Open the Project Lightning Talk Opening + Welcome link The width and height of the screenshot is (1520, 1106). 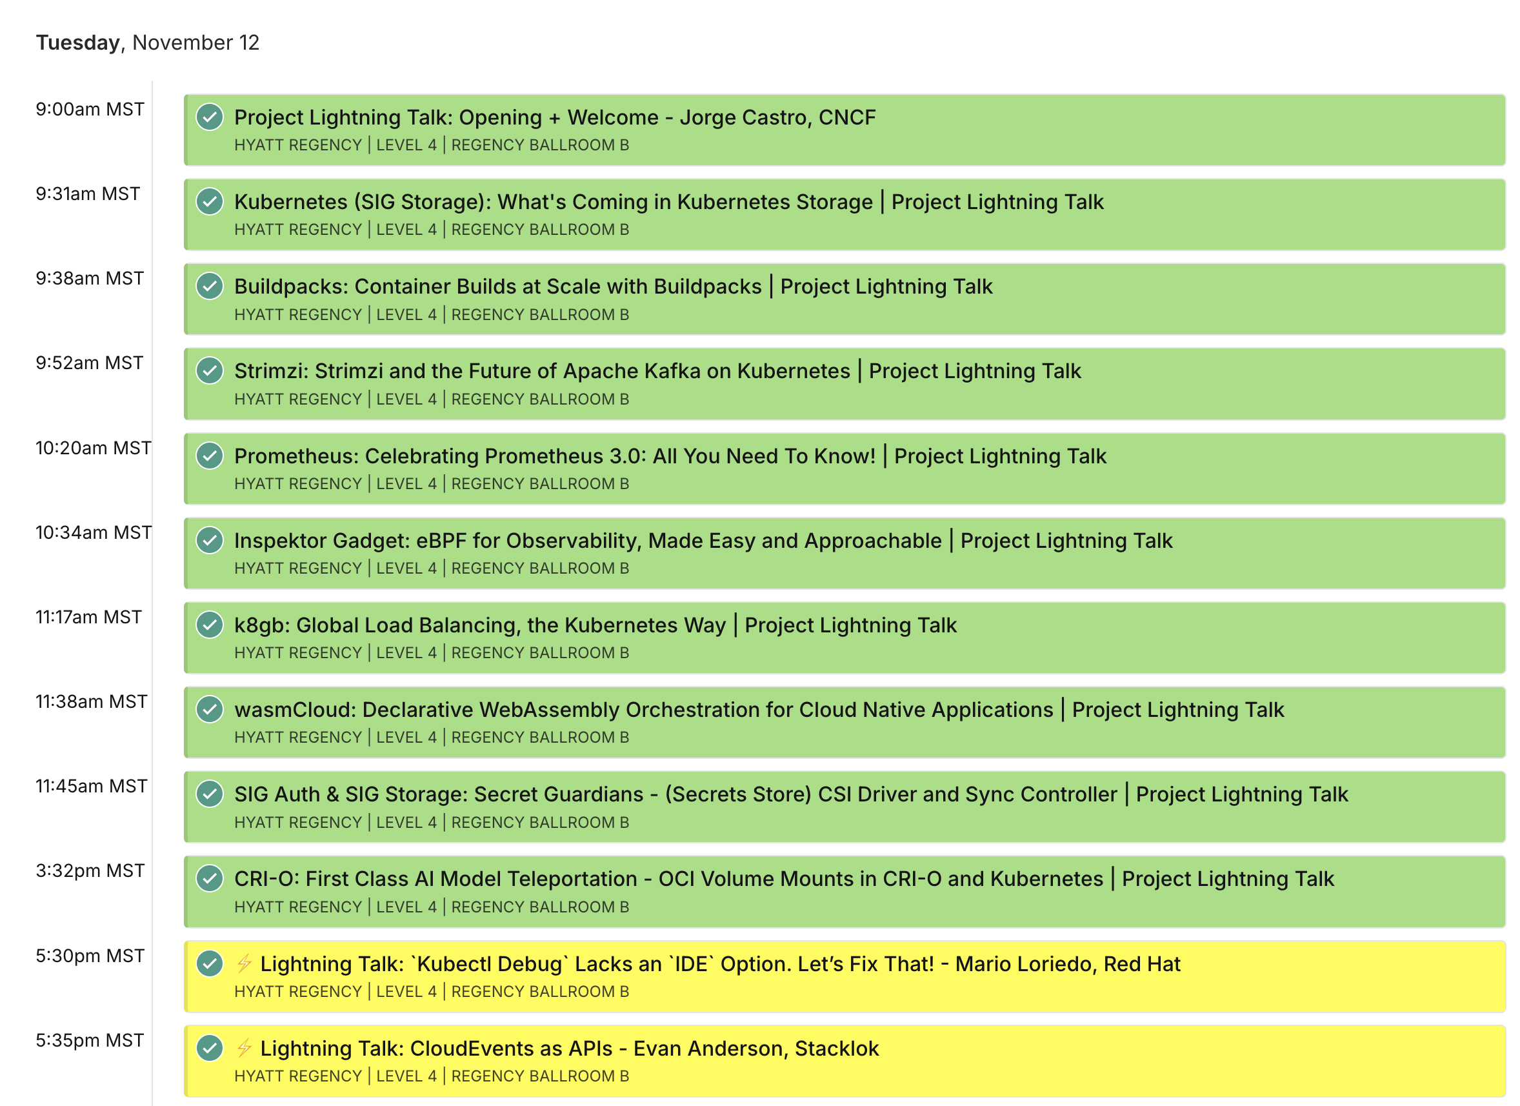coord(554,117)
